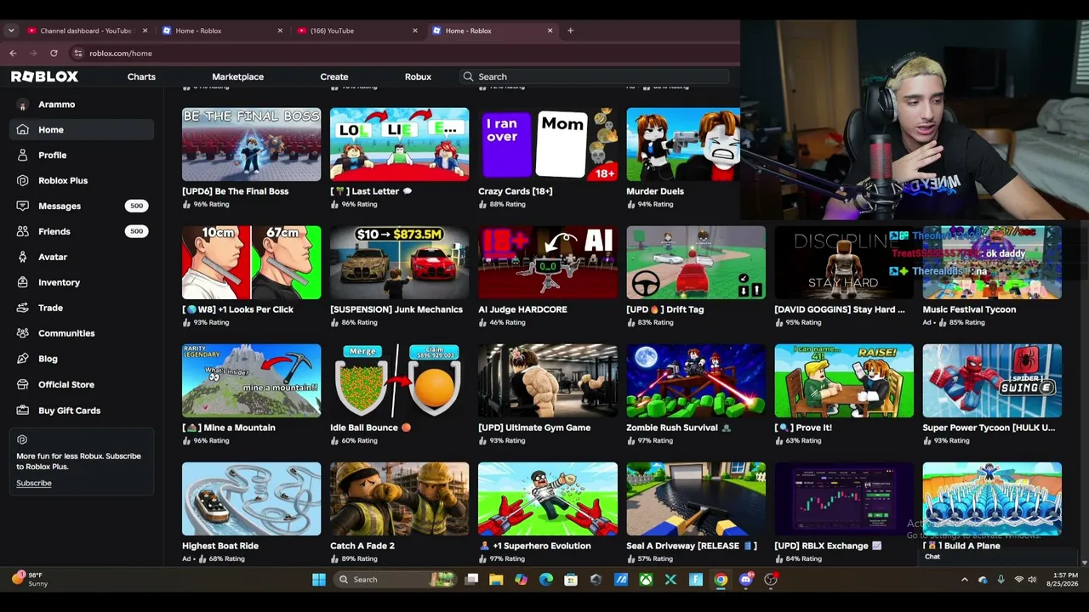Open the Last Letter game thumbnail
This screenshot has width=1089, height=612.
(399, 144)
